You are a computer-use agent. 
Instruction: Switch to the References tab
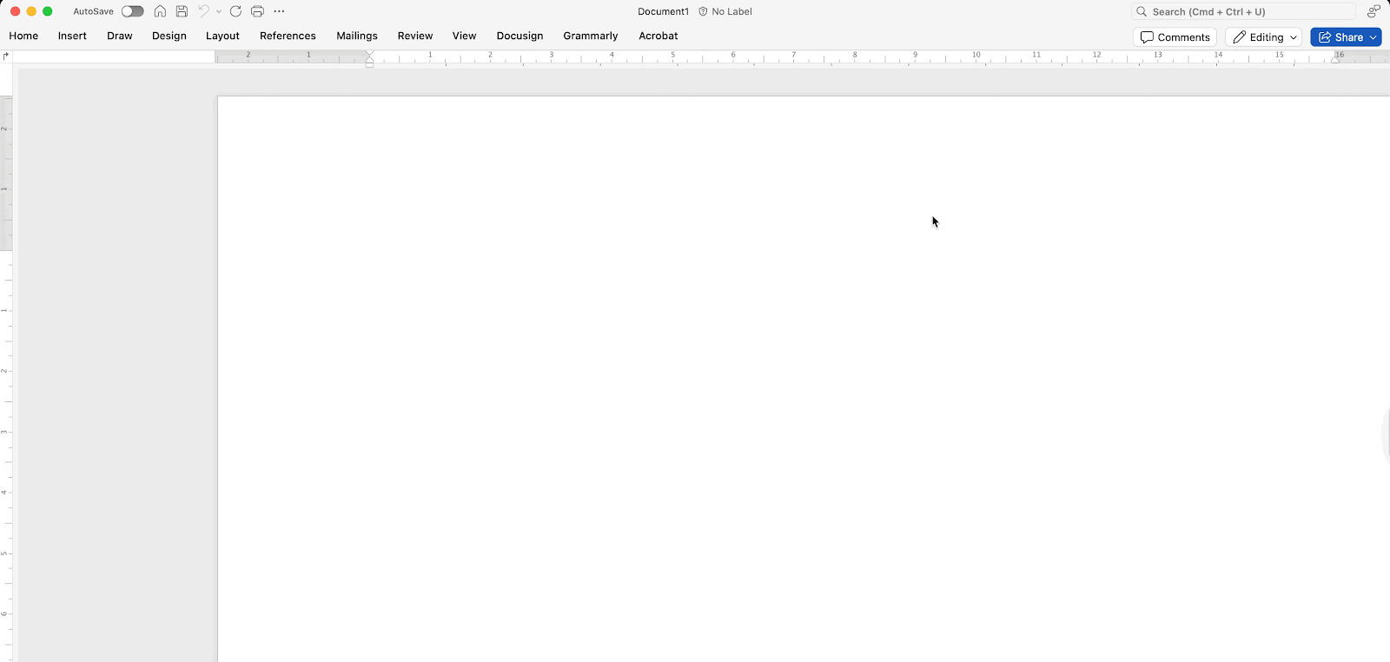pyautogui.click(x=288, y=36)
